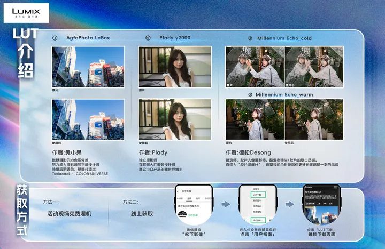Image resolution: width=385 pixels, height=249 pixels.
Task: Click the 'Millennium Echo_warm' heading
Action: point(284,94)
